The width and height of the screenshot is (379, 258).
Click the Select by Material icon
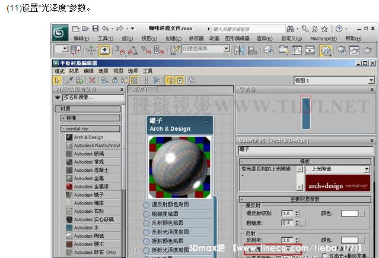pyautogui.click(x=192, y=80)
